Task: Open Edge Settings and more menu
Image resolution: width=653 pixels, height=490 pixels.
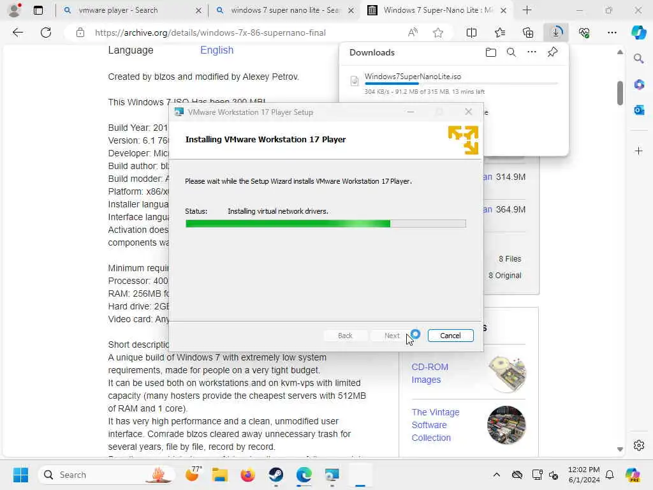Action: click(612, 33)
